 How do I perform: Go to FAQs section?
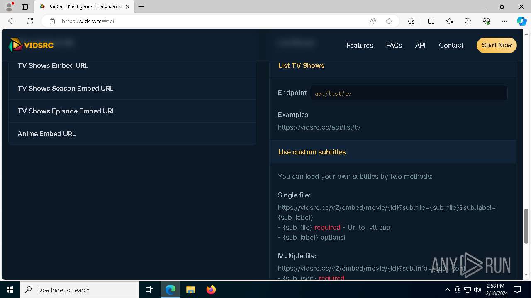pos(394,45)
